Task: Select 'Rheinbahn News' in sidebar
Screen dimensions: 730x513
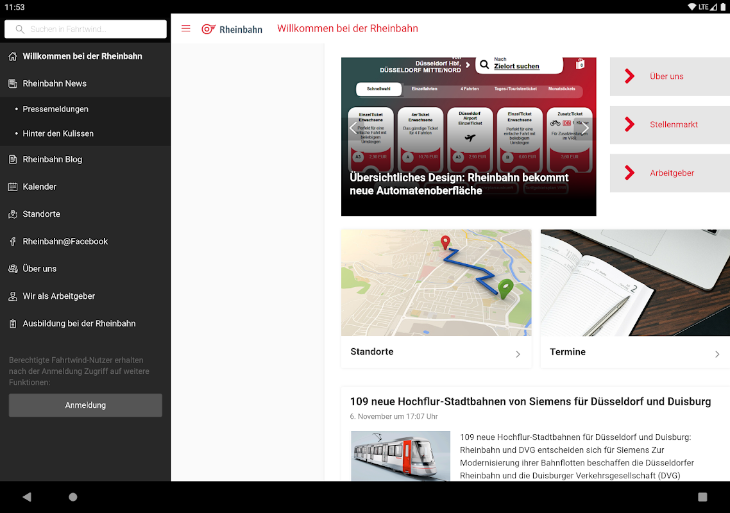Action: (85, 84)
